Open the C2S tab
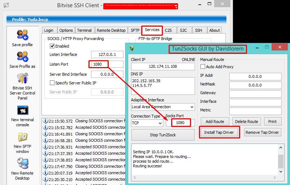This screenshot has height=185, width=290. [x=168, y=30]
